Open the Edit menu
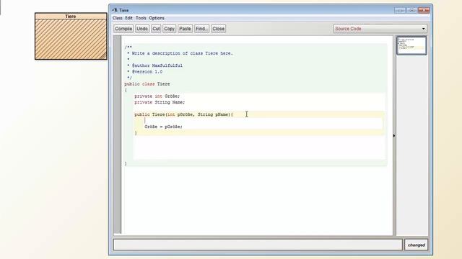462x259 pixels. (128, 18)
